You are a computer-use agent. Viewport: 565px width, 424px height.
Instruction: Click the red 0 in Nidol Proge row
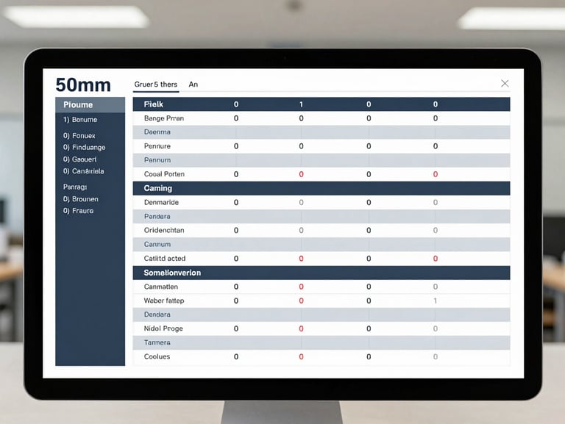(x=301, y=328)
